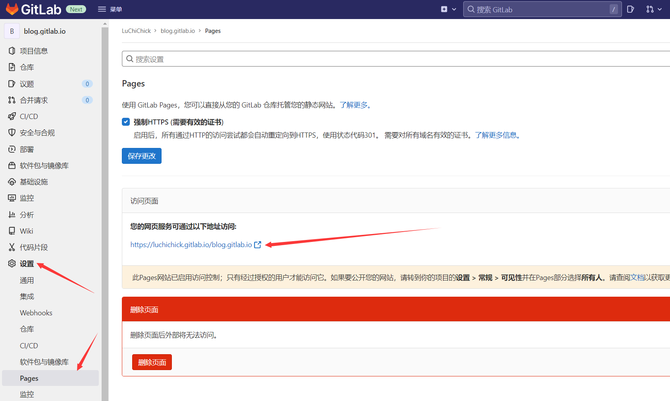Click the 议题 issues sidebar icon

click(x=12, y=84)
